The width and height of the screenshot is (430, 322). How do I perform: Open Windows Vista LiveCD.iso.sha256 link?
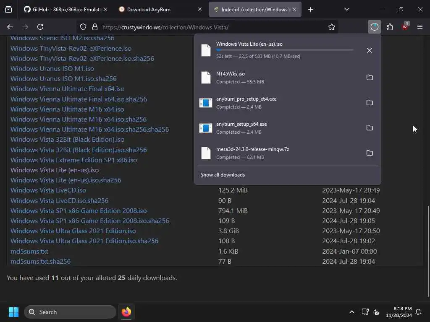point(60,201)
